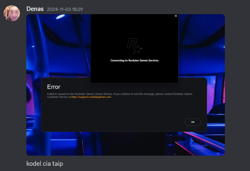250x171 pixels.
Task: Close the Rockstar Games Services connecting window
Action: 176,16
